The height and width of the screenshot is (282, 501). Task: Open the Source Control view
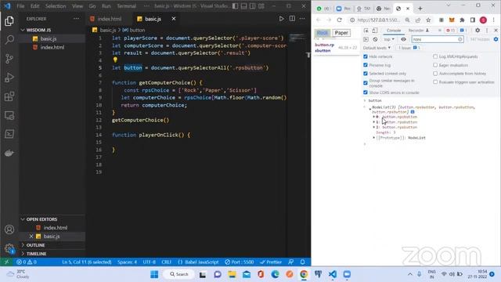pyautogui.click(x=9, y=59)
